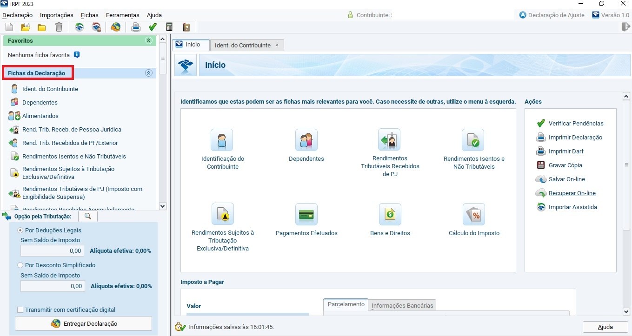Click the trash icon to delete declaration

click(59, 27)
